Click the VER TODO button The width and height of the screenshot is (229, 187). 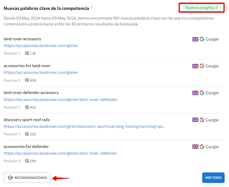tap(213, 178)
